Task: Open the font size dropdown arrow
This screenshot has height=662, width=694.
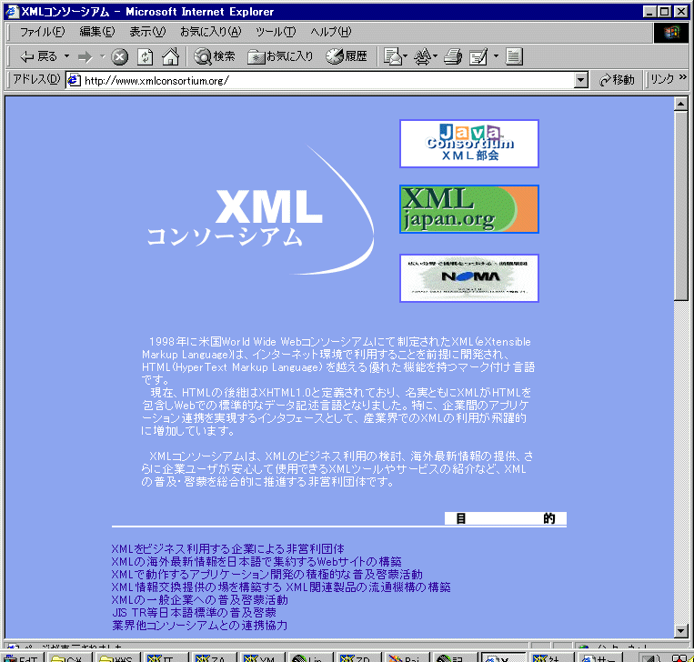Action: [435, 56]
